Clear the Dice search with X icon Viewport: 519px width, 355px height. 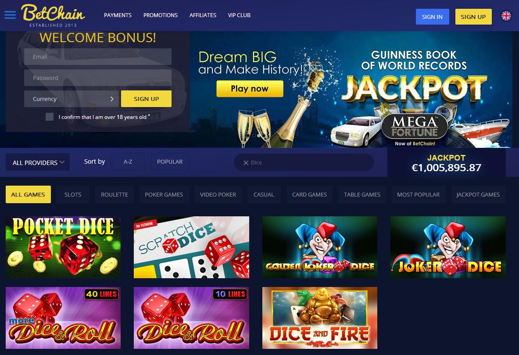click(246, 163)
